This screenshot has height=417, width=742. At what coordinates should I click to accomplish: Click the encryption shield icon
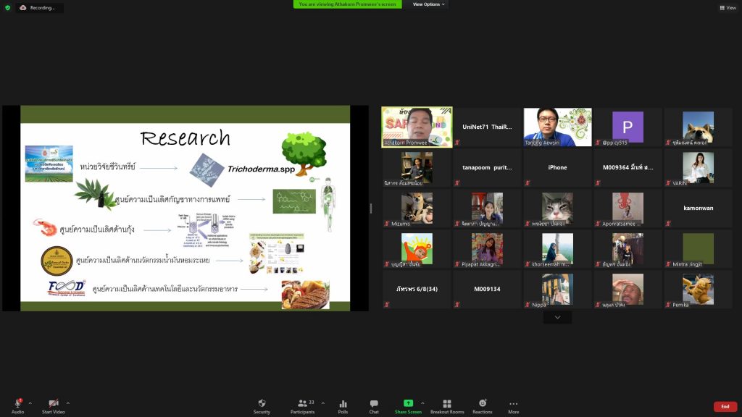[x=8, y=7]
